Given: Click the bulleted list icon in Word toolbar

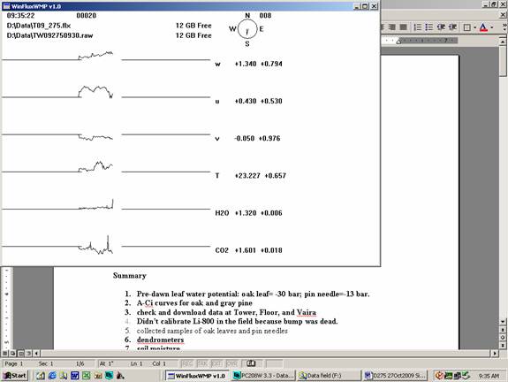Looking at the screenshot, I should click(429, 27).
